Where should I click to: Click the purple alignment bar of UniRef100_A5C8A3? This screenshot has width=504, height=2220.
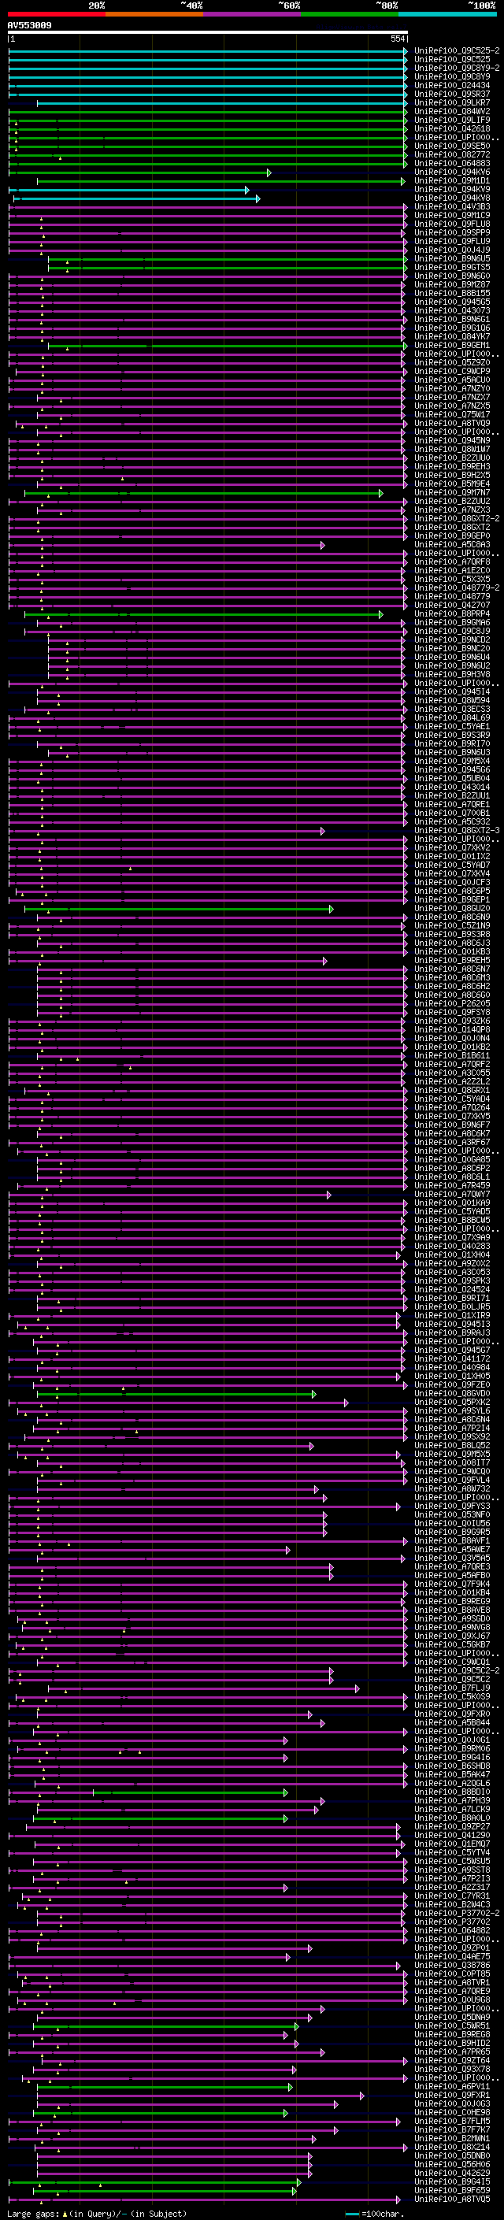pyautogui.click(x=166, y=545)
